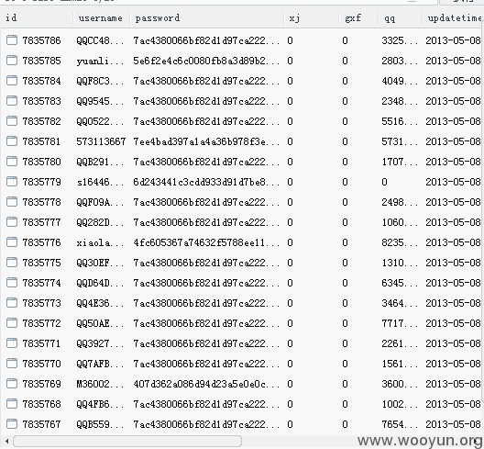The image size is (484, 449).
Task: Select username cell 573113667
Action: (x=101, y=141)
